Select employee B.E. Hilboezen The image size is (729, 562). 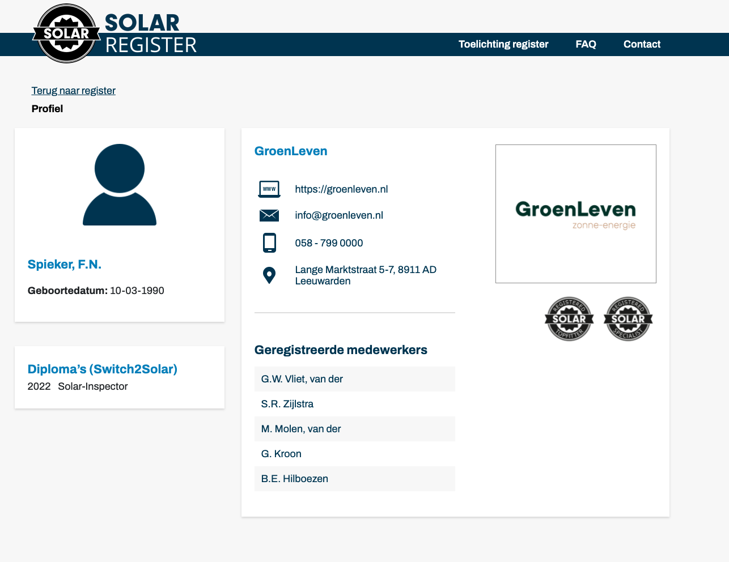pos(355,479)
